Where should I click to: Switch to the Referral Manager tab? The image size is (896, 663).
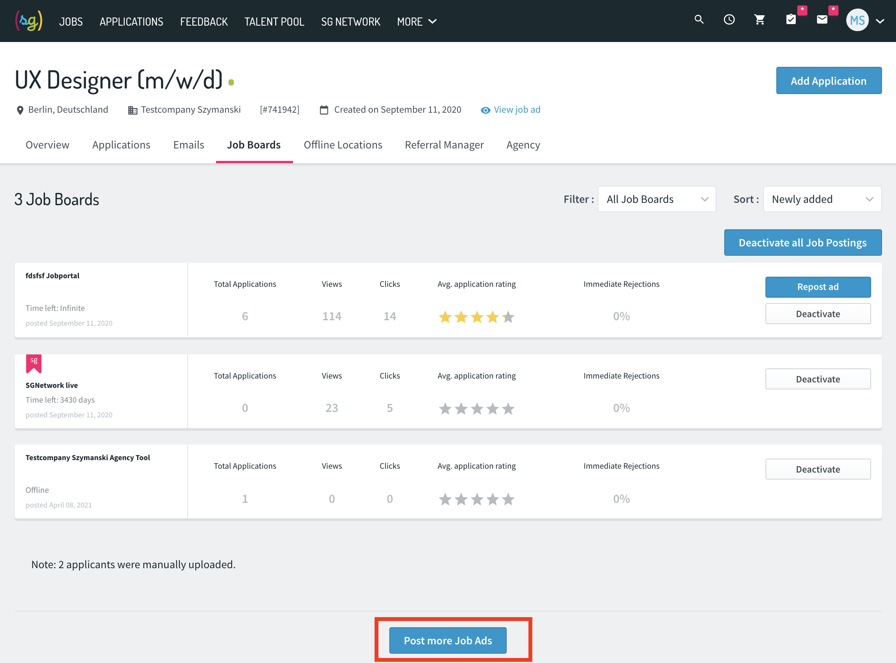[x=444, y=145]
